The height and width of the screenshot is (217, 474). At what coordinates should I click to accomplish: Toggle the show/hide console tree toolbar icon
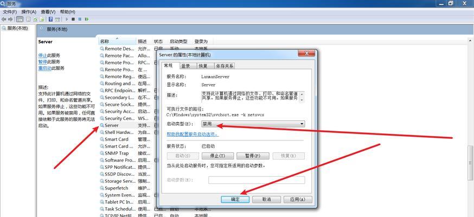pos(20,19)
